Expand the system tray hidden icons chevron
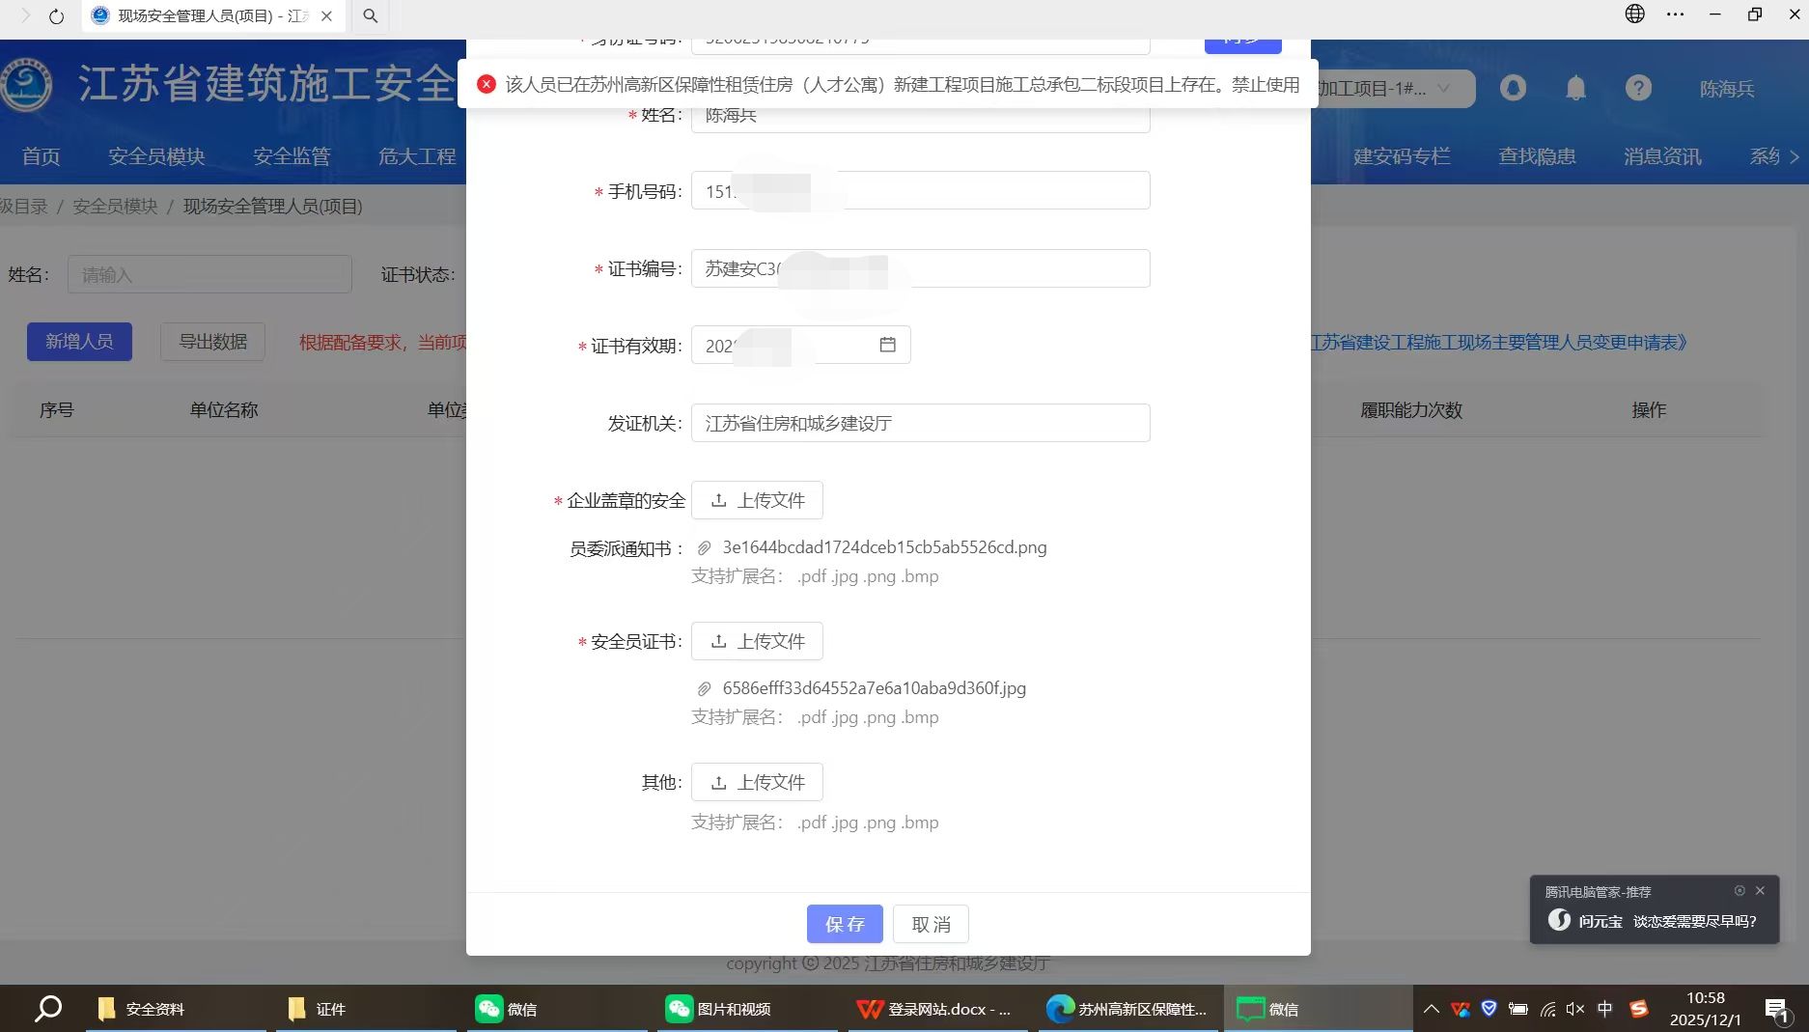 point(1432,1009)
